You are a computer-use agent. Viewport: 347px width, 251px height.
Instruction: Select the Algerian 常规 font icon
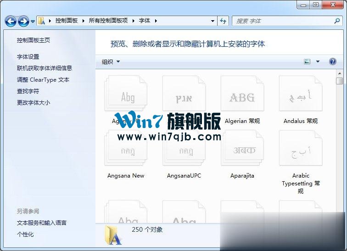pos(242,93)
